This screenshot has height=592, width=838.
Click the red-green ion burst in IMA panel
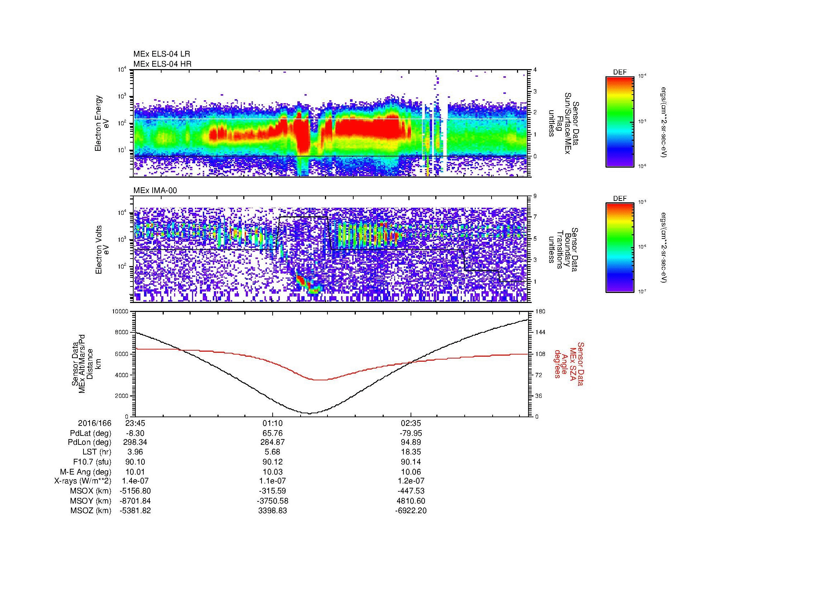308,284
